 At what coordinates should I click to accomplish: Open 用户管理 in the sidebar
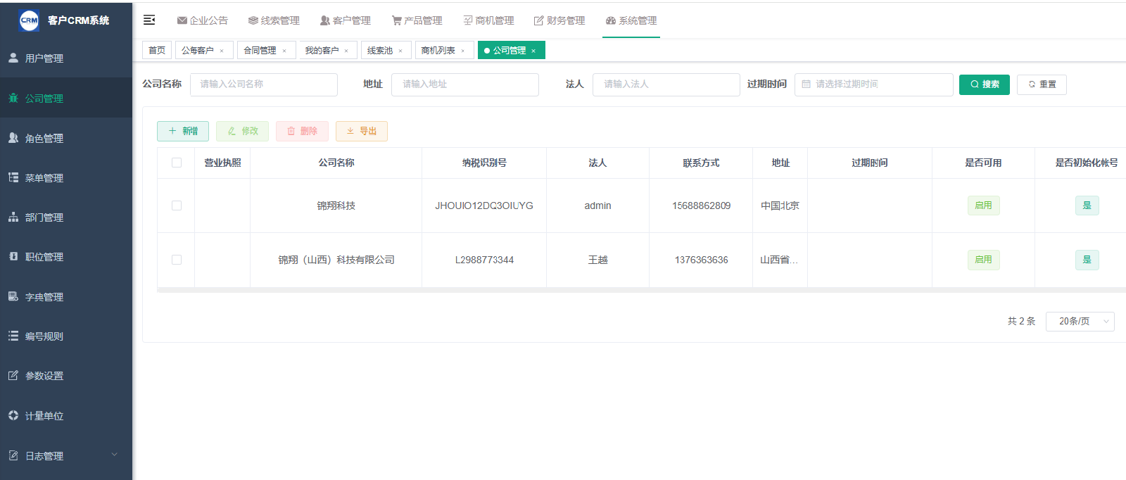pyautogui.click(x=44, y=58)
